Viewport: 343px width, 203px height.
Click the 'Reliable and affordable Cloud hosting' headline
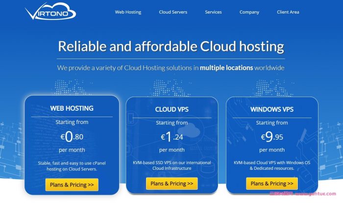point(171,46)
